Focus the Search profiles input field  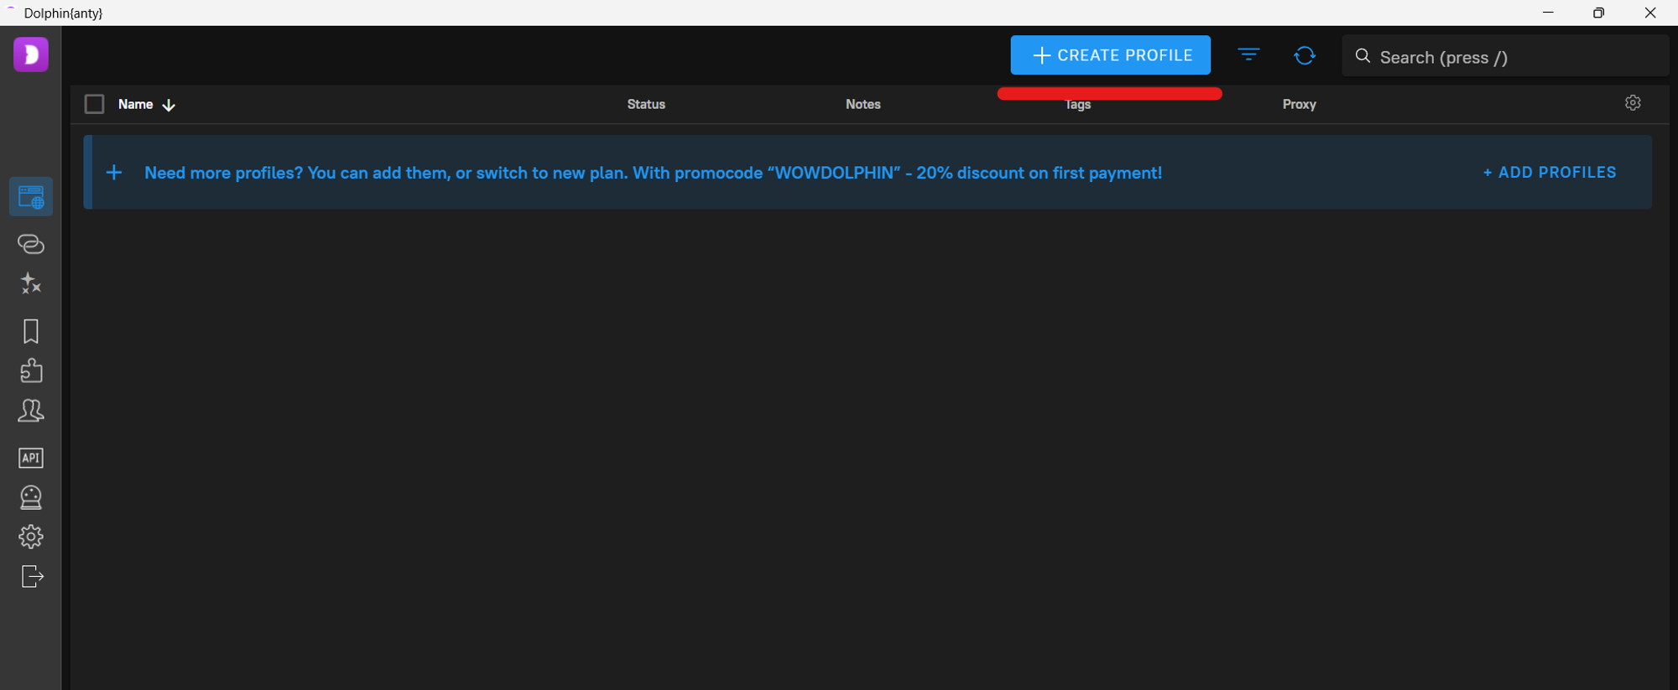[x=1505, y=56]
